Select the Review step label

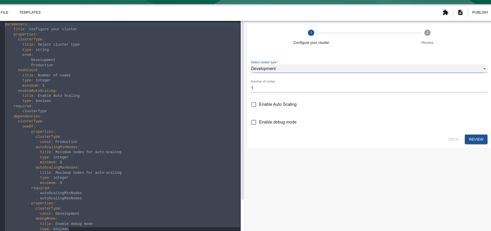tap(427, 43)
